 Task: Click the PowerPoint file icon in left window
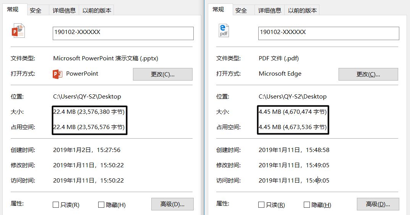point(18,31)
